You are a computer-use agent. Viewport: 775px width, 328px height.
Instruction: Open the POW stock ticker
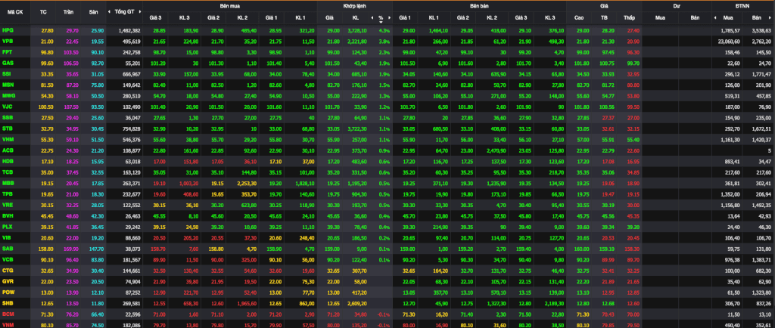(8, 292)
